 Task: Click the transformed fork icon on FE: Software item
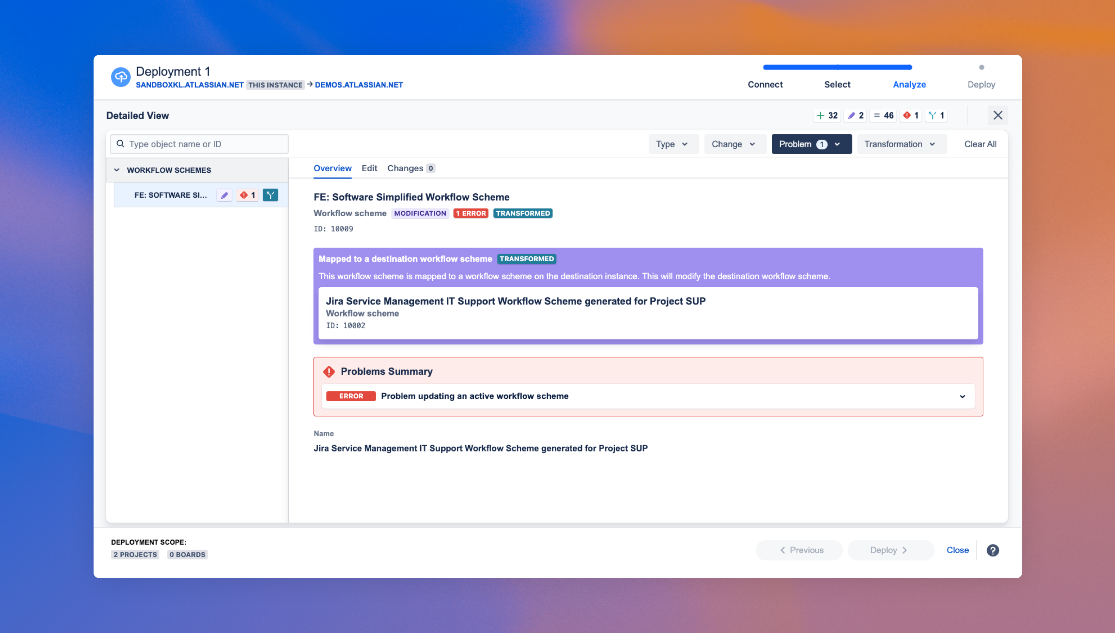pos(270,195)
